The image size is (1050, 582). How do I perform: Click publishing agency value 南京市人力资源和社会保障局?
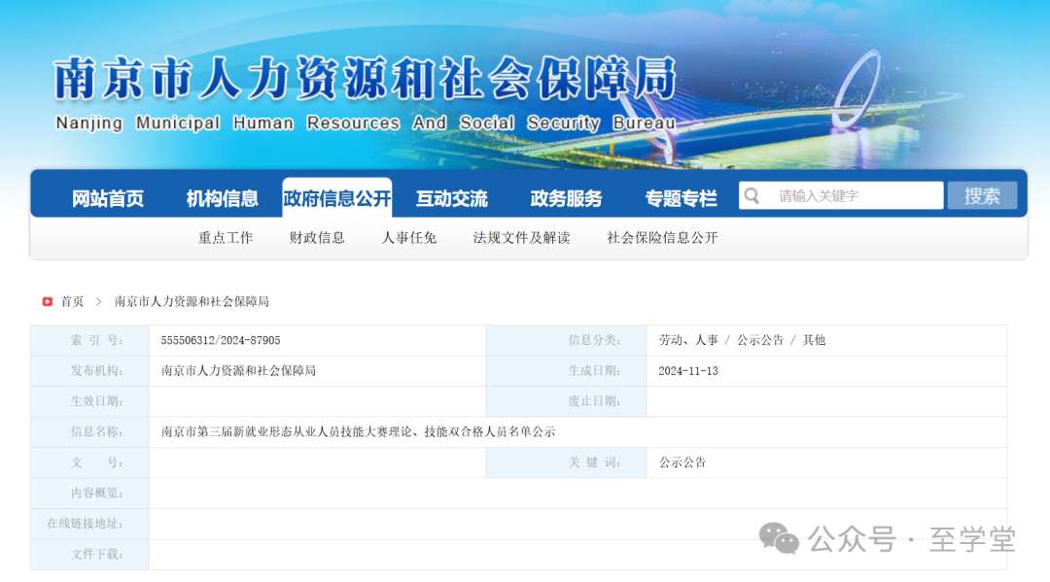coord(238,370)
